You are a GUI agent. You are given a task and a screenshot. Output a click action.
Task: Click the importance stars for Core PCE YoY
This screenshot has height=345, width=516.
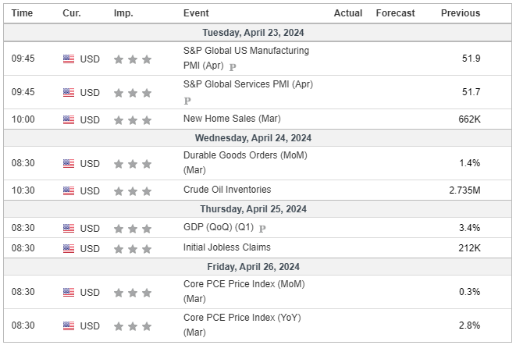(x=133, y=326)
